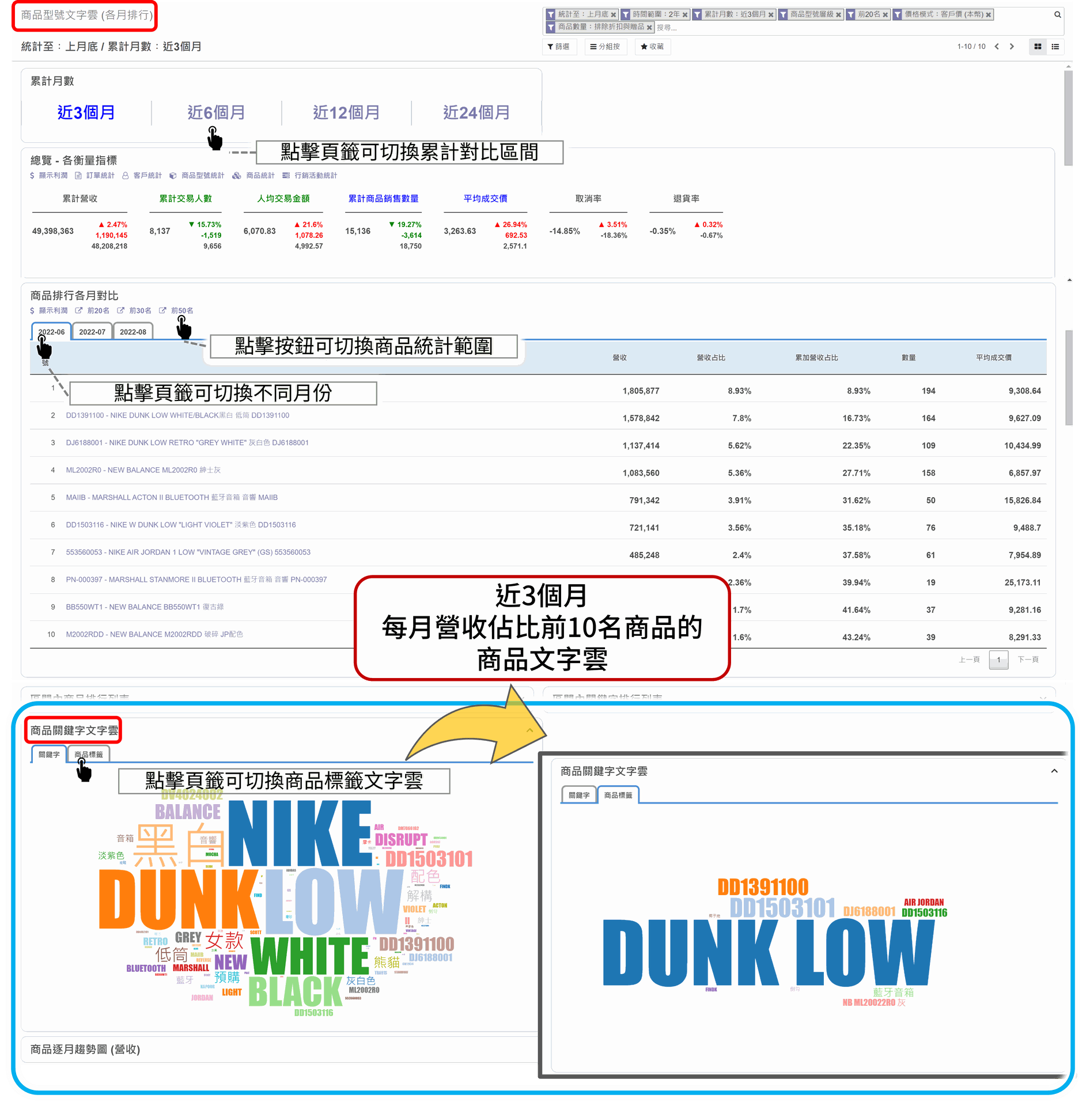Switch to list view
This screenshot has width=1086, height=1106.
[x=1055, y=47]
